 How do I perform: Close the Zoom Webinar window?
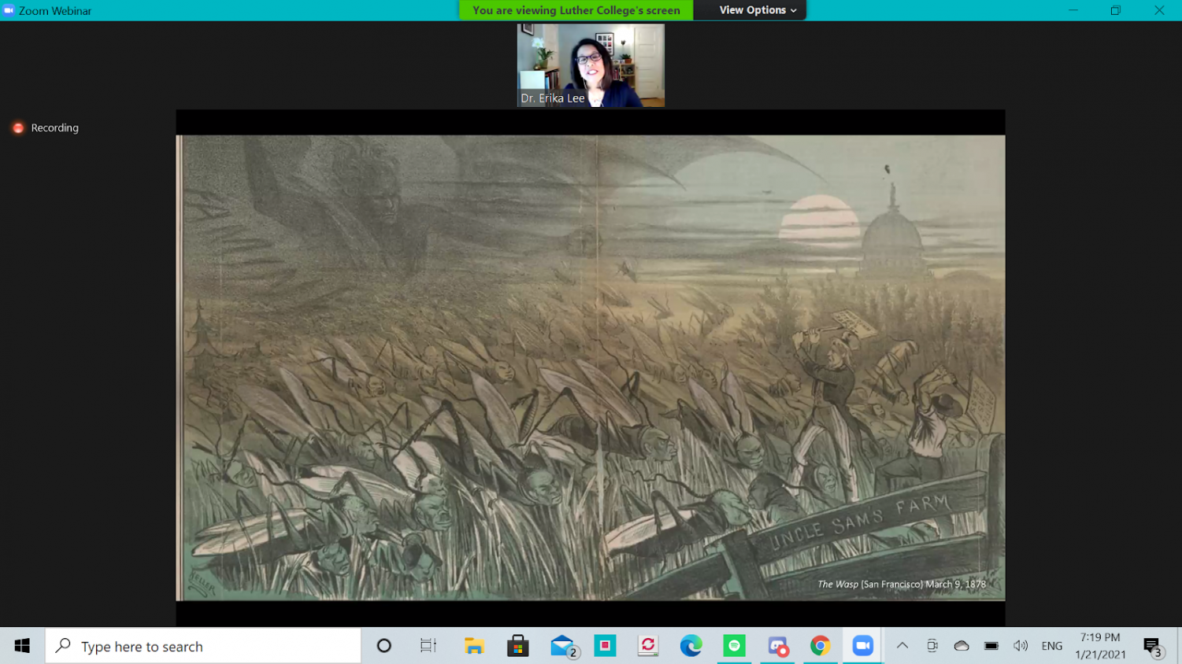[1159, 10]
